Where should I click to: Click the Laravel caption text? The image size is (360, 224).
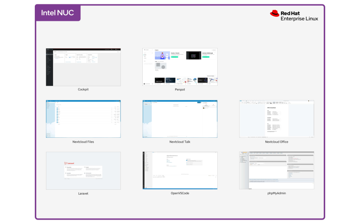pos(83,193)
